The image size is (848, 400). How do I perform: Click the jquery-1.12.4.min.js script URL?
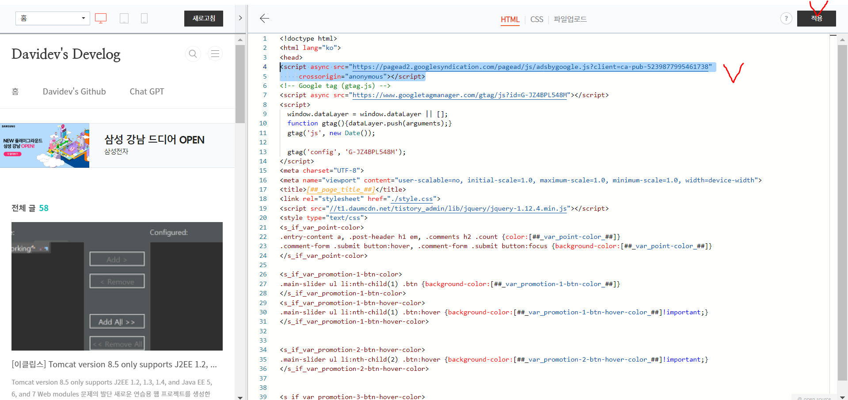(x=448, y=208)
